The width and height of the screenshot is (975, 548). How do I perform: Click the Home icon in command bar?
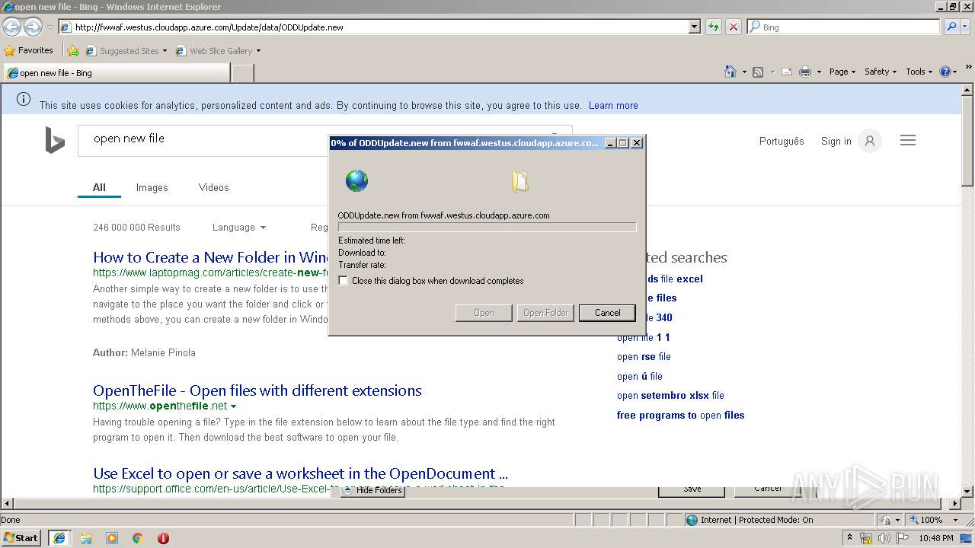coord(730,72)
